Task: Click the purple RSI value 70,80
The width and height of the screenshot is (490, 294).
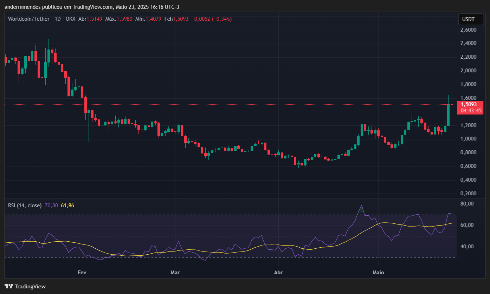Action: tap(51, 205)
